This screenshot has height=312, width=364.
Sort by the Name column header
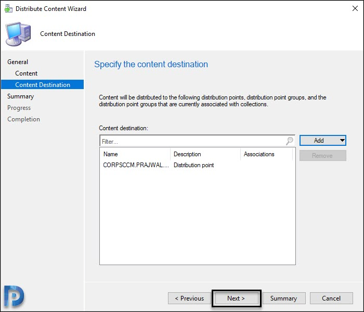tap(135, 154)
